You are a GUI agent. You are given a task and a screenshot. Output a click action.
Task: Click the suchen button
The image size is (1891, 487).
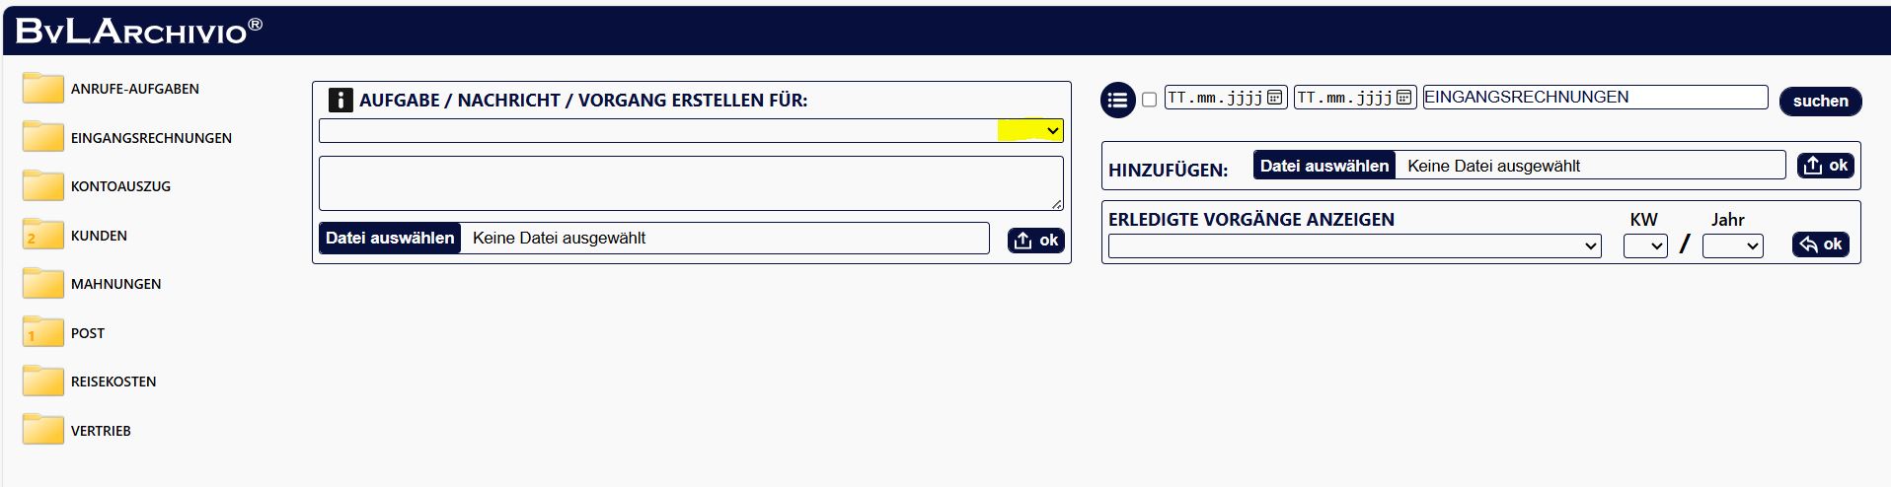1820,101
